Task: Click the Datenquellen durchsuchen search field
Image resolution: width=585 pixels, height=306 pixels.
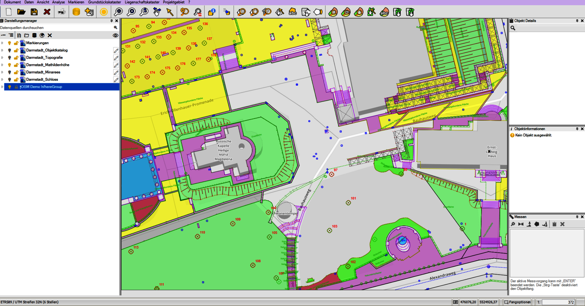Action: pos(55,28)
